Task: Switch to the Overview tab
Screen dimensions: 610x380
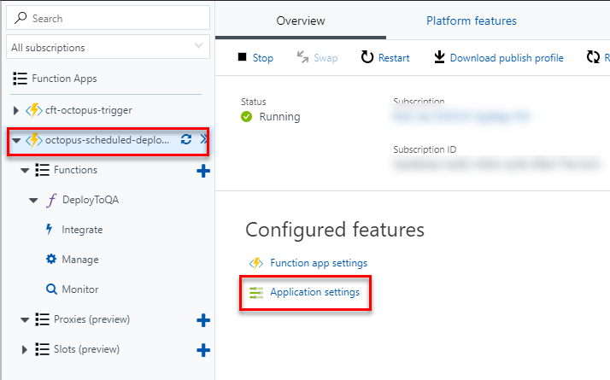Action: (x=301, y=20)
